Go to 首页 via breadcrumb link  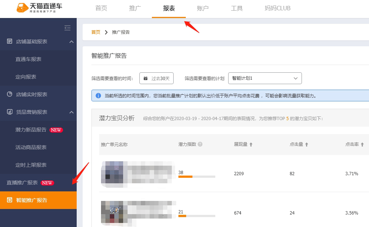pos(95,32)
